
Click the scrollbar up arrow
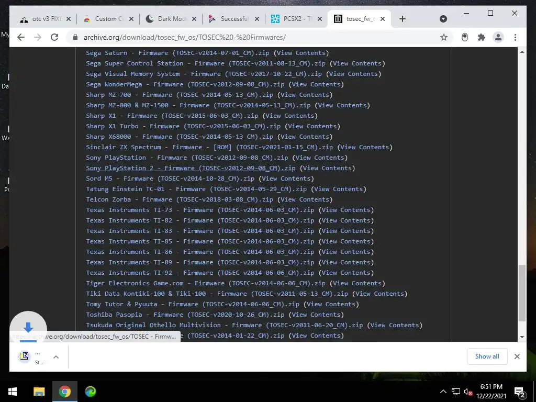coord(522,52)
